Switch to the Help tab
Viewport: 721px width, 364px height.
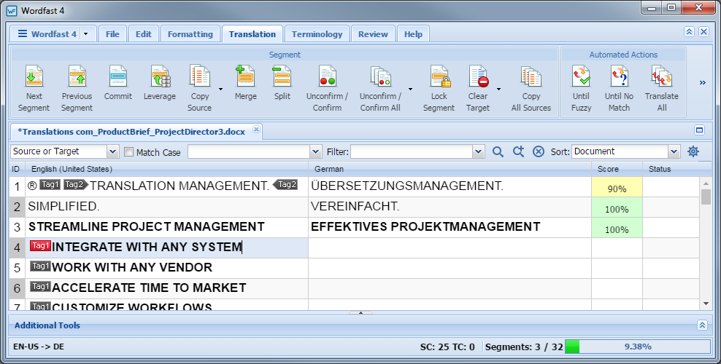[413, 34]
